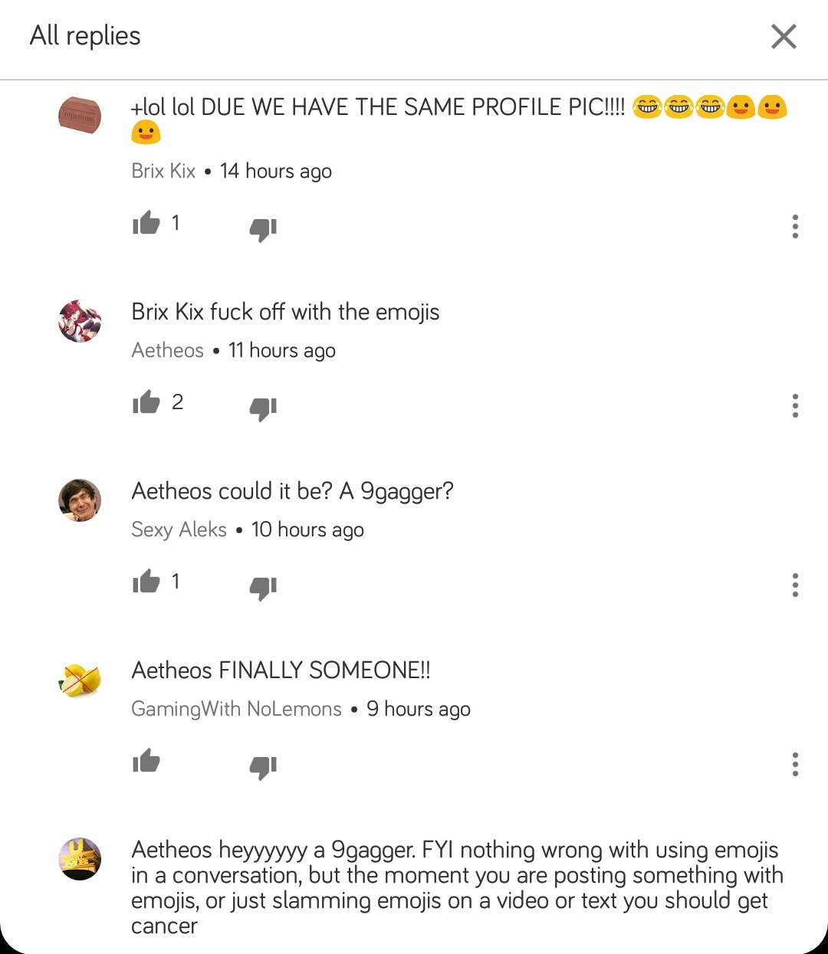Visit the Brix Kix channel name link

pos(163,171)
